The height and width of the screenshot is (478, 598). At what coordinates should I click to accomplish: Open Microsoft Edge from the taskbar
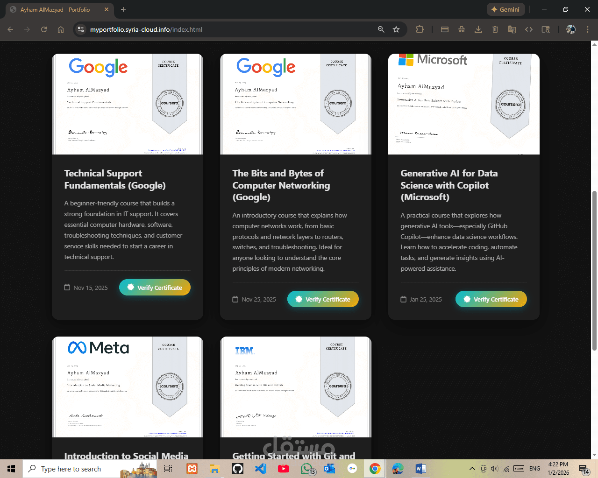[398, 469]
